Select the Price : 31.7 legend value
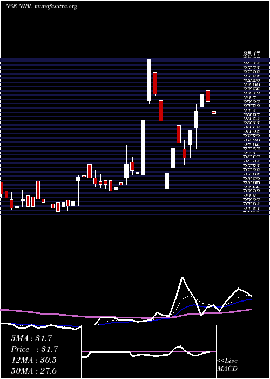 [34, 349]
